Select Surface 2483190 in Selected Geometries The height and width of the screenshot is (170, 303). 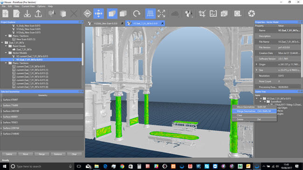click(42, 111)
